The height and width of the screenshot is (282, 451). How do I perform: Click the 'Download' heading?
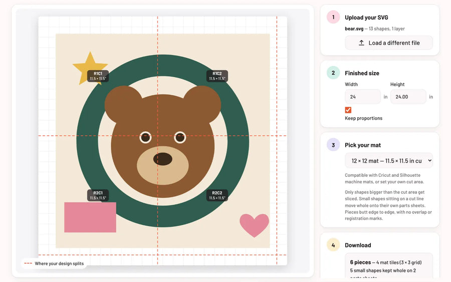(x=358, y=245)
